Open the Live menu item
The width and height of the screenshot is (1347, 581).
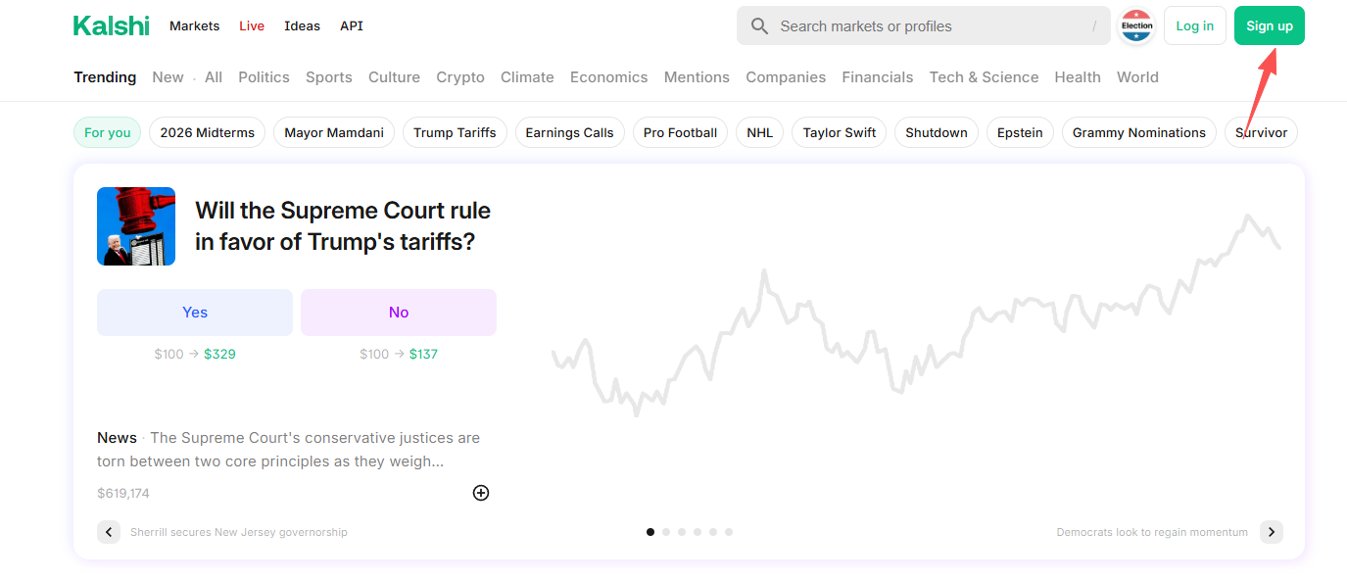pyautogui.click(x=252, y=26)
